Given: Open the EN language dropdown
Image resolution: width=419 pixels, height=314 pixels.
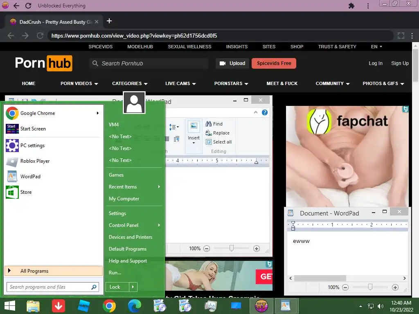Looking at the screenshot, I should pos(376,47).
